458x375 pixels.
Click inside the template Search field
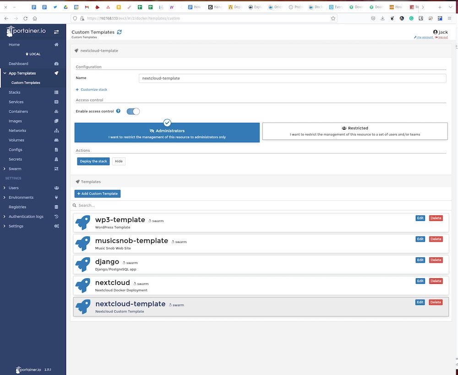[137, 205]
